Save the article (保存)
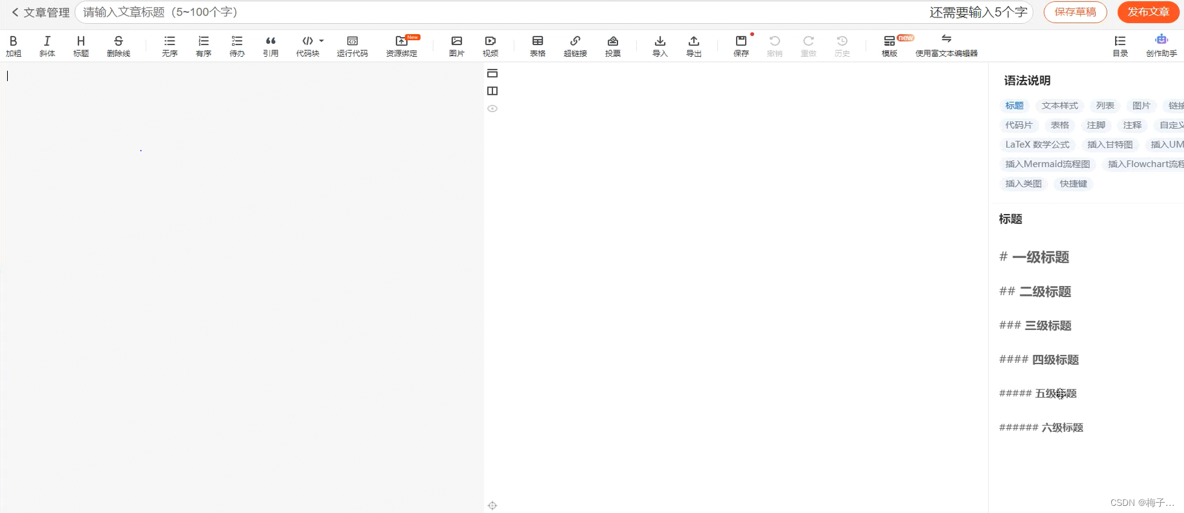Image resolution: width=1184 pixels, height=513 pixels. [x=741, y=46]
